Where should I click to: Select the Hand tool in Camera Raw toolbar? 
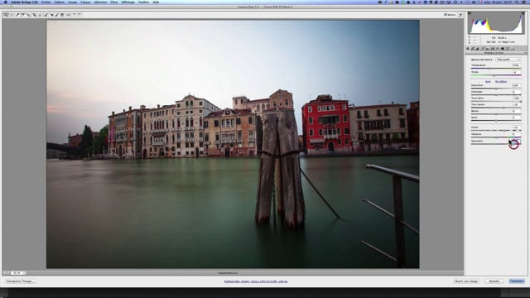(x=12, y=15)
